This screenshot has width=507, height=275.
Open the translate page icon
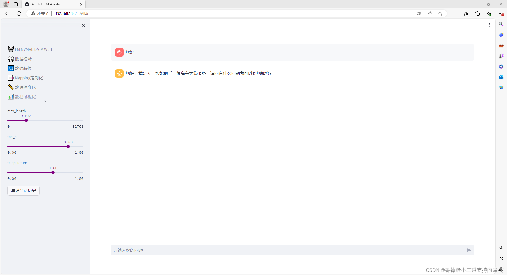point(419,13)
